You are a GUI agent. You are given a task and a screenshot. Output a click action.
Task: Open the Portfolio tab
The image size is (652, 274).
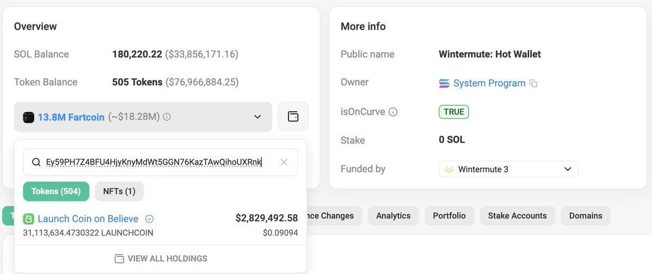coord(449,215)
